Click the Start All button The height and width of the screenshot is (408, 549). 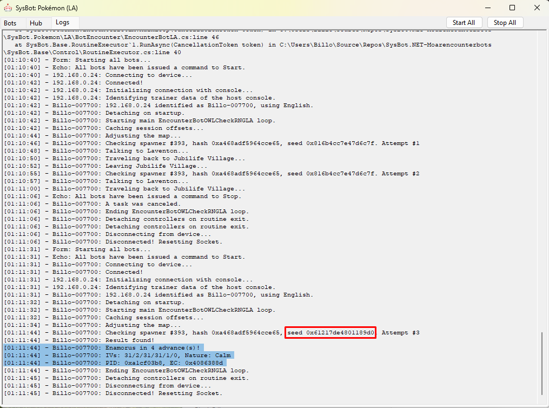click(x=464, y=22)
